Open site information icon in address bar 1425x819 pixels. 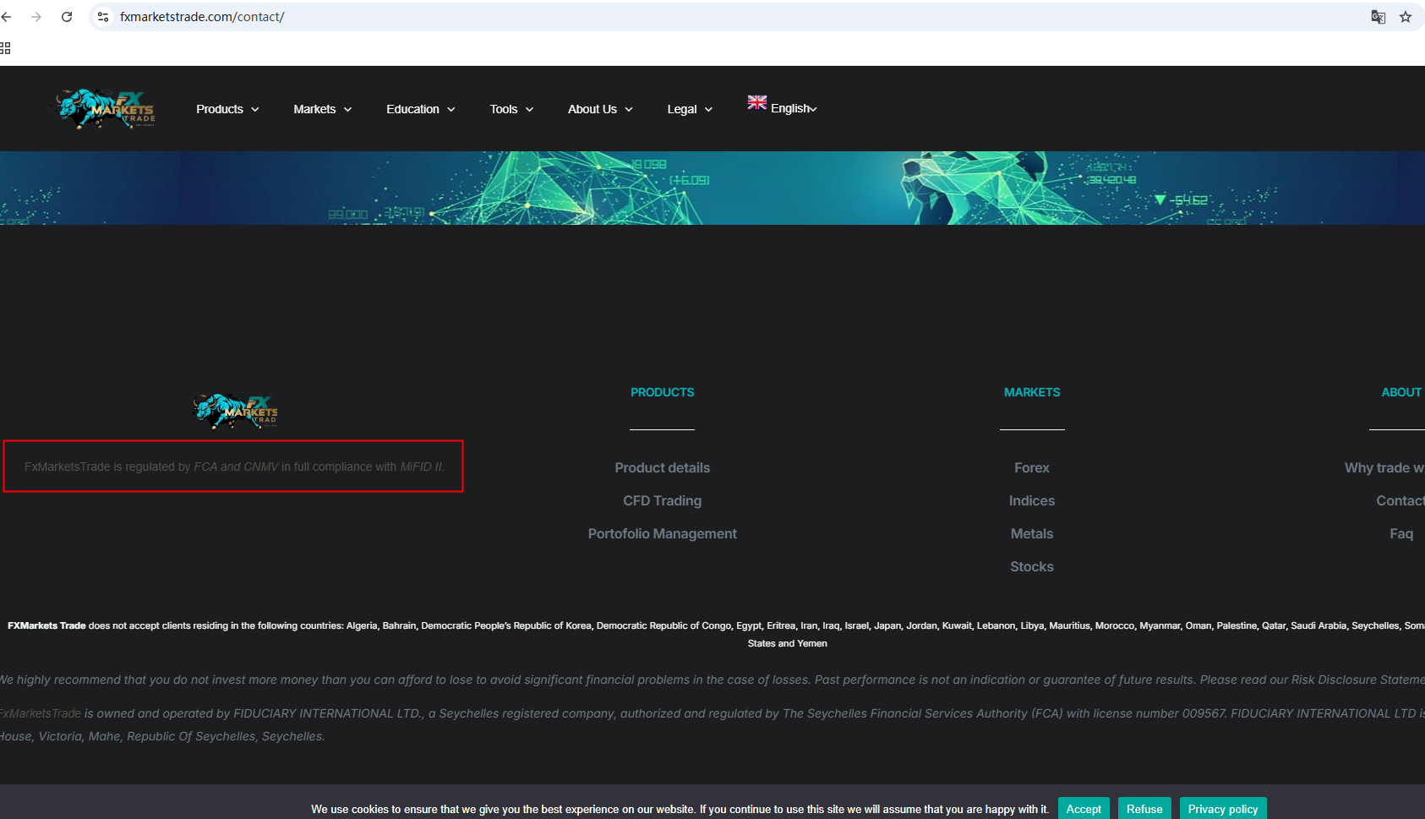(103, 17)
